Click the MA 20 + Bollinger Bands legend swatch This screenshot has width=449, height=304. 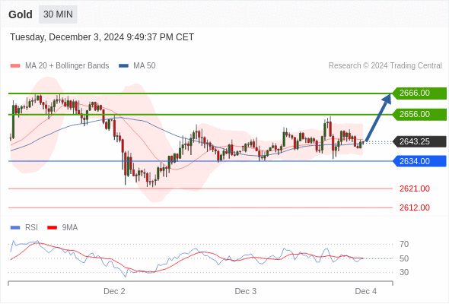point(15,66)
